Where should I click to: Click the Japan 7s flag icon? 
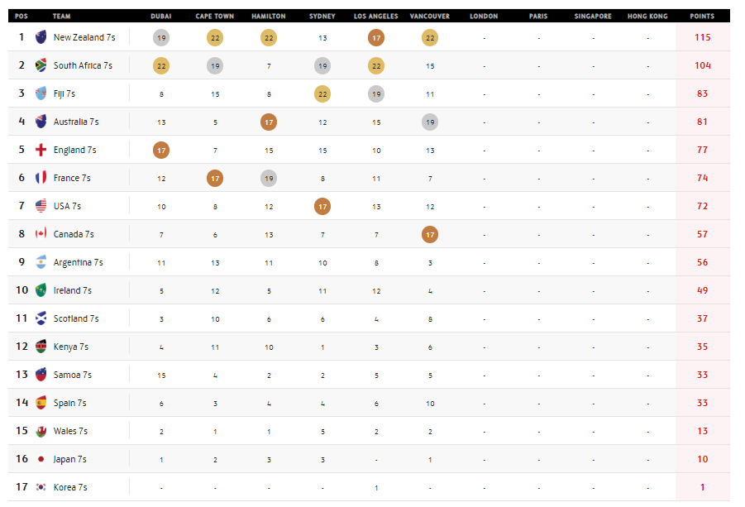[x=41, y=459]
